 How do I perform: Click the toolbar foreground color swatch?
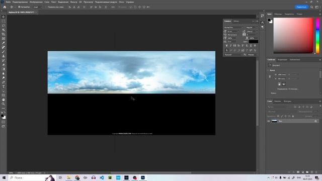[2, 116]
